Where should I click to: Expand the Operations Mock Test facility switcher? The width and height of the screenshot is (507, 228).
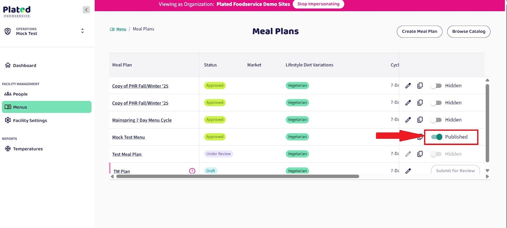(x=82, y=31)
